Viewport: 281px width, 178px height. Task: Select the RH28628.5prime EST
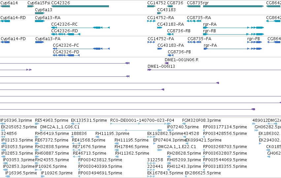point(169,157)
